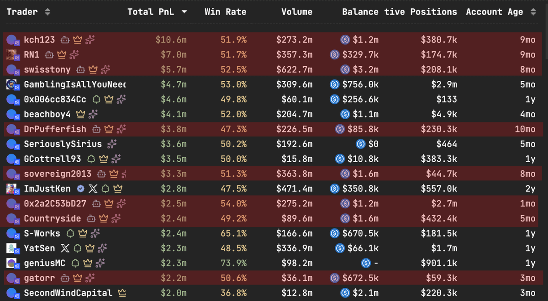Click RN1's avatar thumbnail
Viewport: 548px width, 301px height.
point(11,55)
